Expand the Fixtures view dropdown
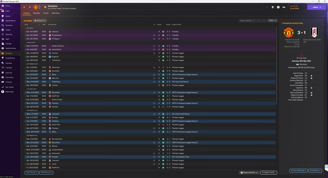328x178 pixels. (40, 20)
